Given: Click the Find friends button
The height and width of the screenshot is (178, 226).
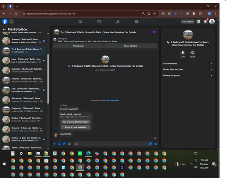Looking at the screenshot, I should (188, 22).
